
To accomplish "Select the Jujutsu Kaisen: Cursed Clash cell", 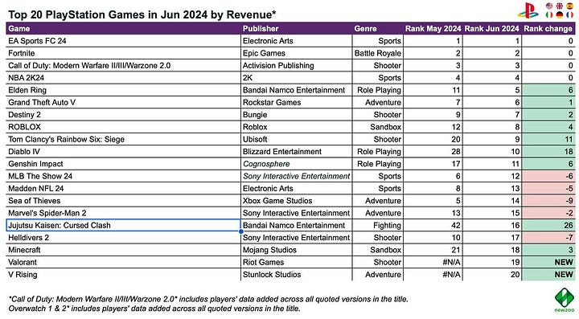I will tap(123, 225).
